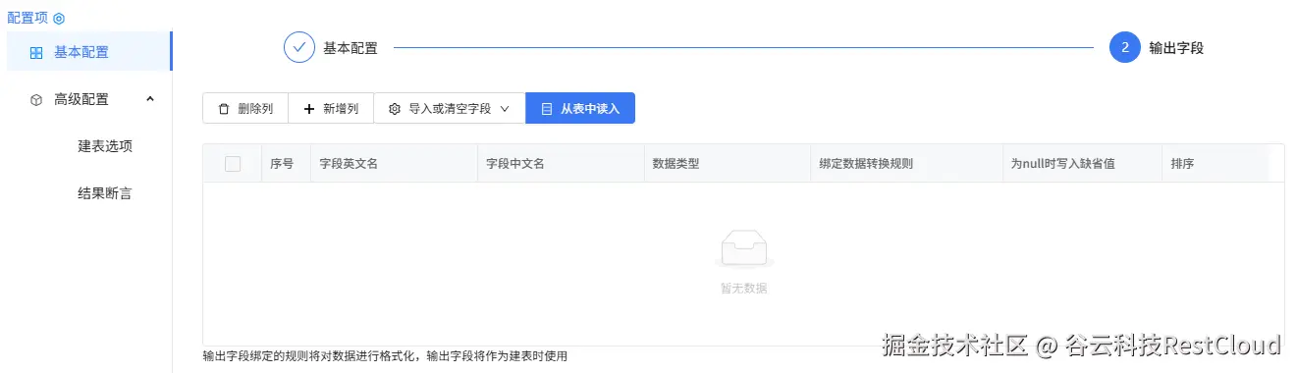
Task: Open 基本配置 in the sidebar
Action: (x=89, y=52)
